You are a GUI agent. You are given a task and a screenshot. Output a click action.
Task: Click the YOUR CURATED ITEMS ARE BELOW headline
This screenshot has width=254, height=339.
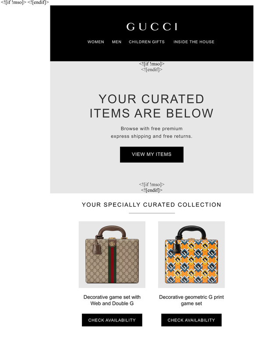pos(152,106)
